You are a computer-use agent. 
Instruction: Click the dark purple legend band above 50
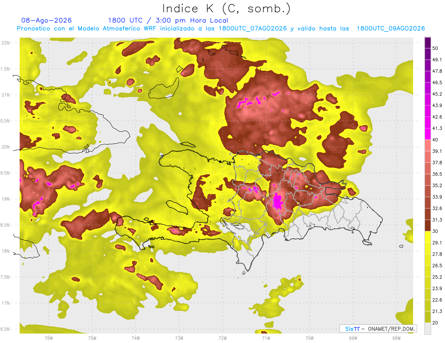pos(428,43)
